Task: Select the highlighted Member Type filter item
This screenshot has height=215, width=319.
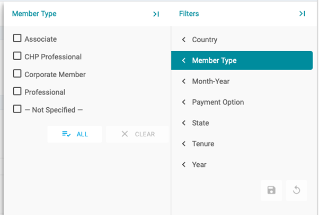Action: coord(242,60)
